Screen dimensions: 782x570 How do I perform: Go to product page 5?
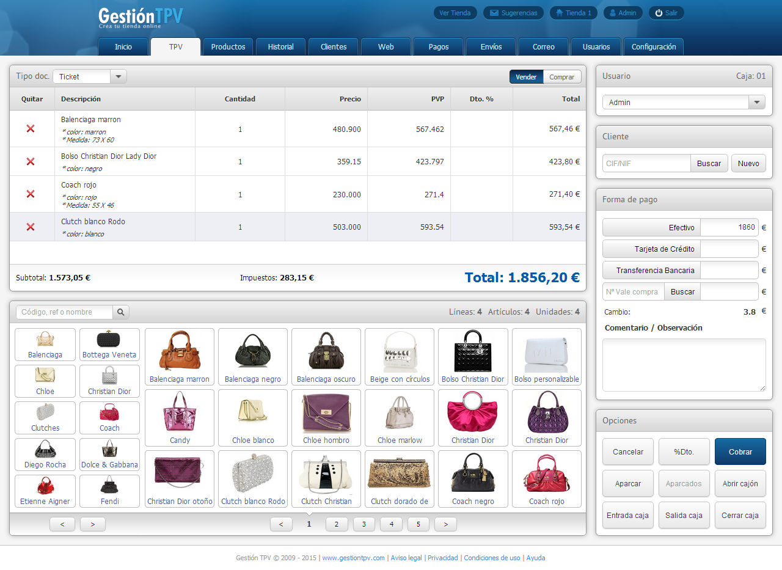click(418, 524)
